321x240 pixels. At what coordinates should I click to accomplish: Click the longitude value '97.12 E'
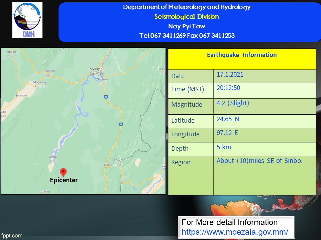coord(227,133)
